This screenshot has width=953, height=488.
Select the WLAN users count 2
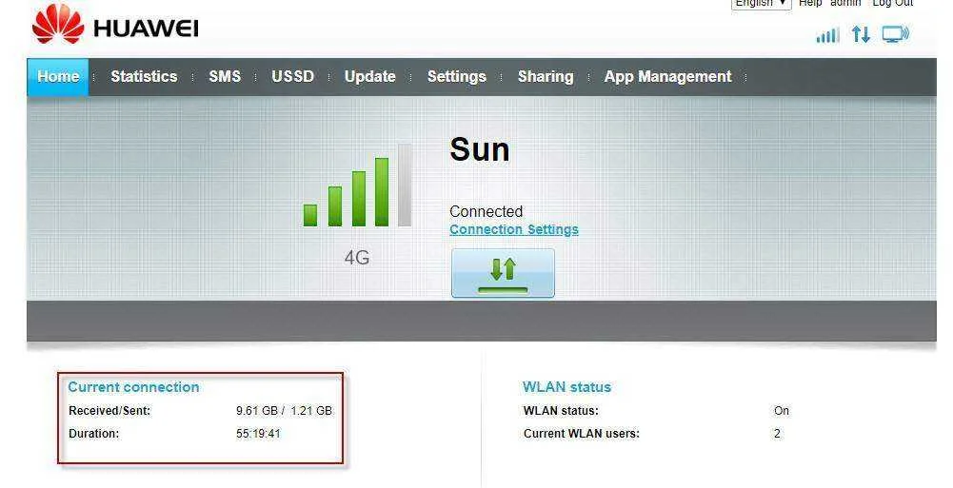[x=778, y=434]
